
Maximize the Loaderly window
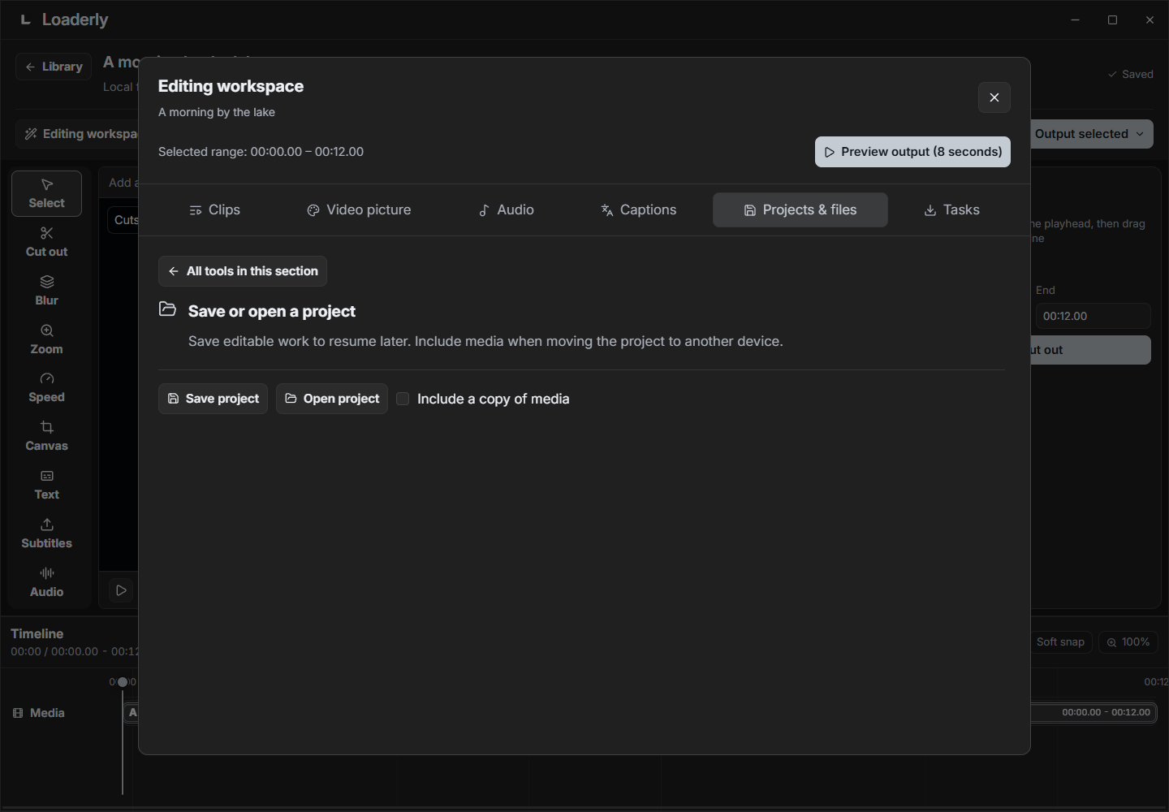click(1112, 19)
